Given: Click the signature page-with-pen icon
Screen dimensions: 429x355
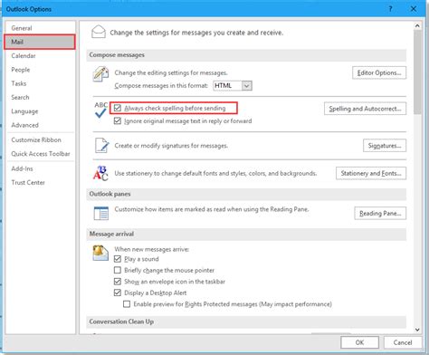Looking at the screenshot, I should 101,146.
